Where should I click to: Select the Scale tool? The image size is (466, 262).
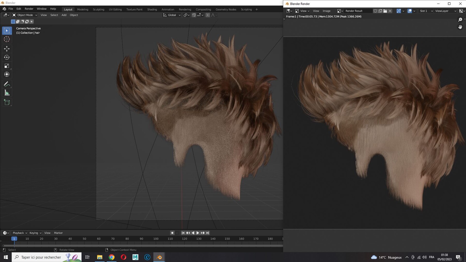click(x=7, y=66)
